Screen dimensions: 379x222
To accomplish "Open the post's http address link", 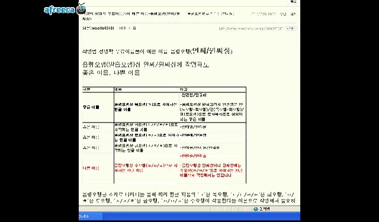I will click(x=250, y=28).
